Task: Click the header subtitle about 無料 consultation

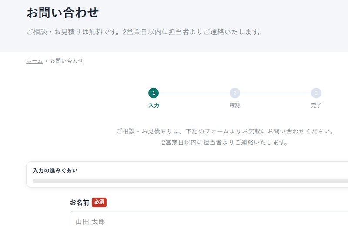Action: [x=144, y=32]
